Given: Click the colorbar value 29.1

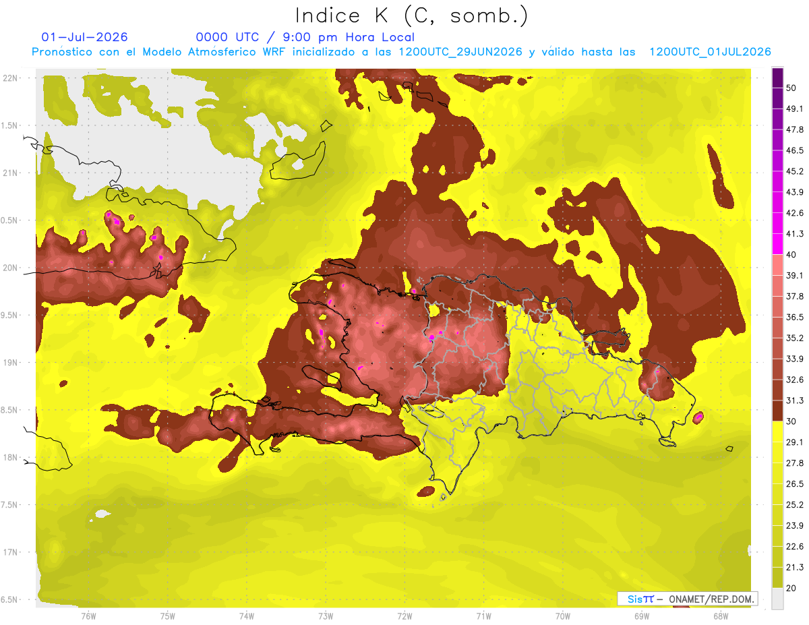Looking at the screenshot, I should pos(794,442).
